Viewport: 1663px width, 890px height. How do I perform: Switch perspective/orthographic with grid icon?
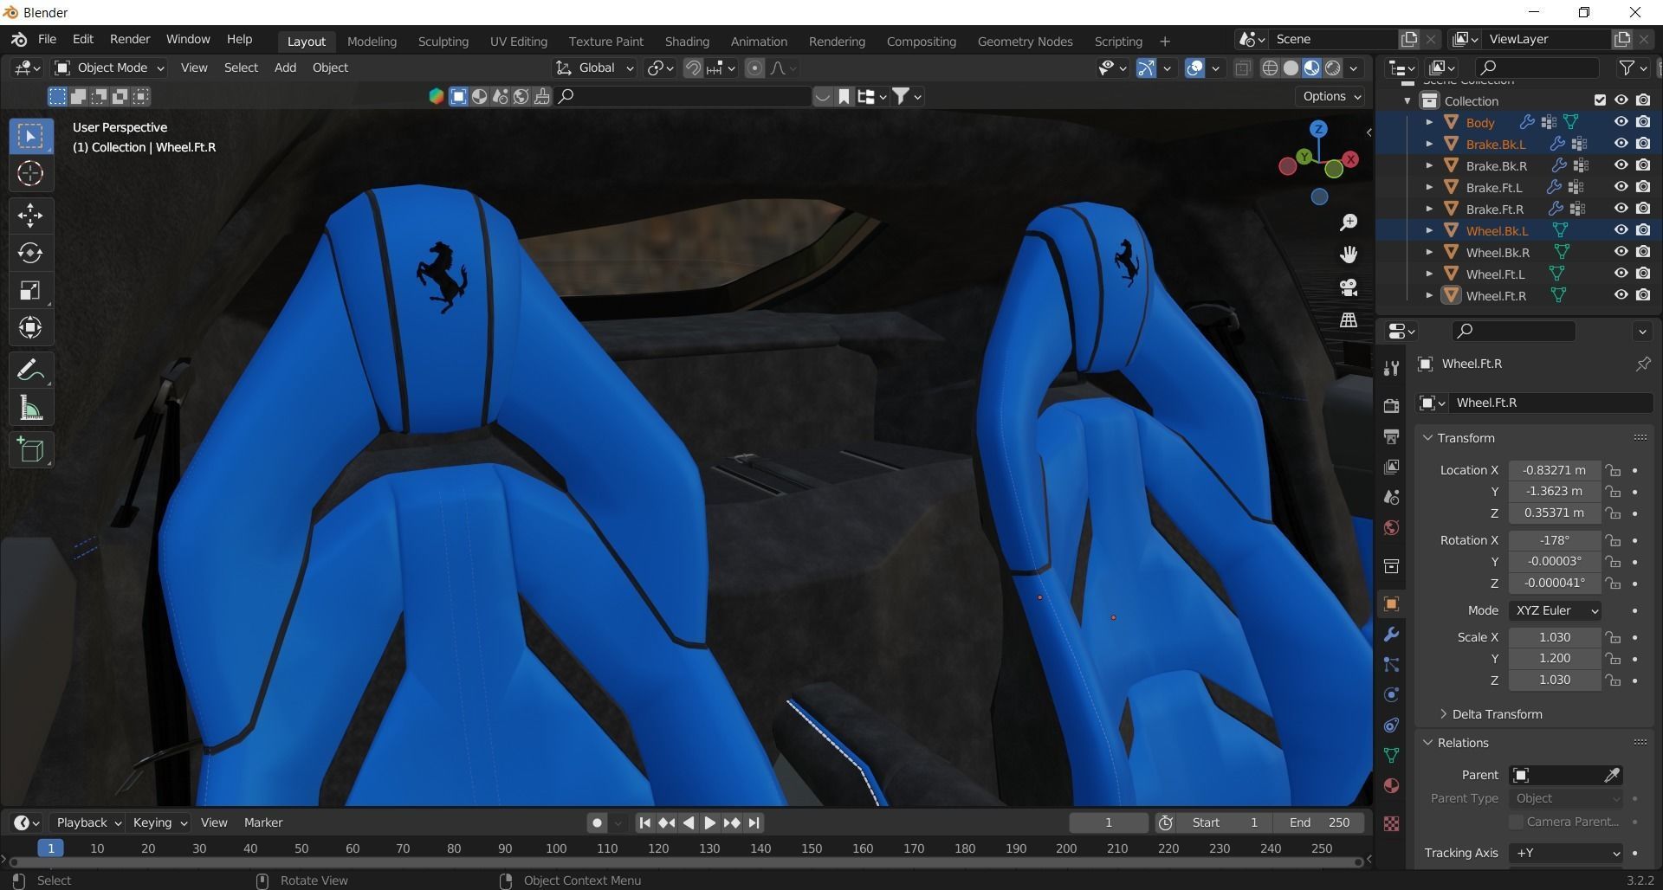click(x=1349, y=319)
